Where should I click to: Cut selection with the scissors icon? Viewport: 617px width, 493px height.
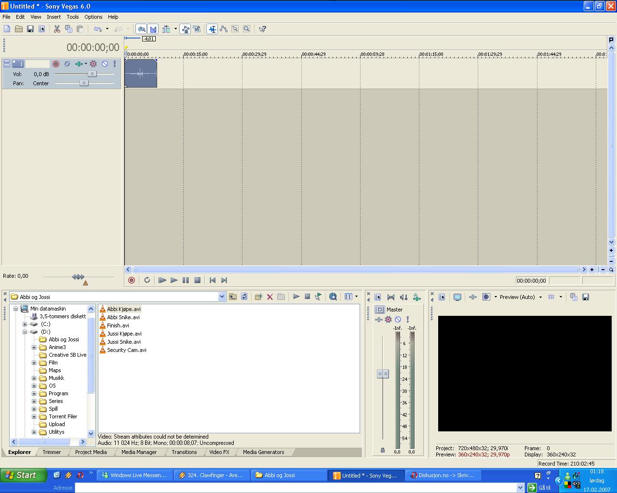(57, 29)
